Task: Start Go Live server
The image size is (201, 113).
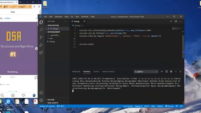Action: [169, 106]
